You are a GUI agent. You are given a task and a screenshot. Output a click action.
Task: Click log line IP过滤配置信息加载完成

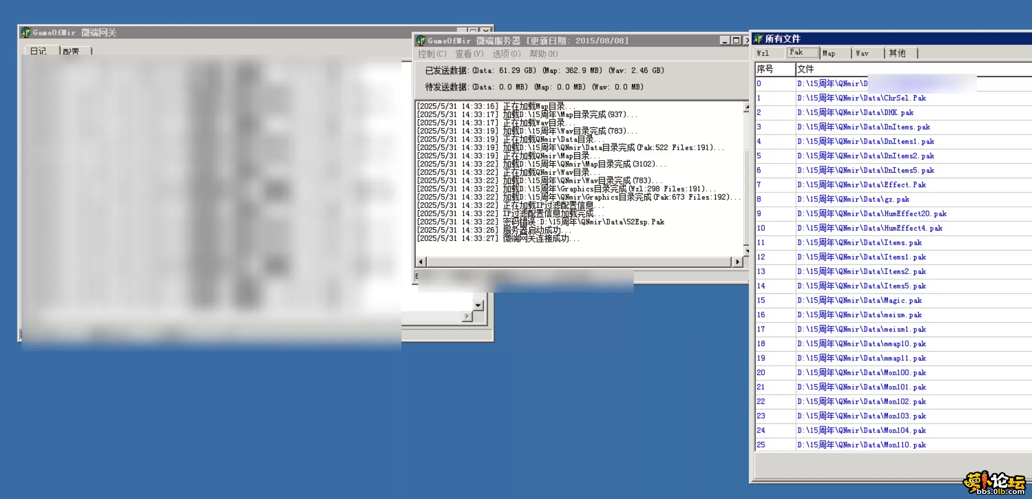pyautogui.click(x=511, y=214)
